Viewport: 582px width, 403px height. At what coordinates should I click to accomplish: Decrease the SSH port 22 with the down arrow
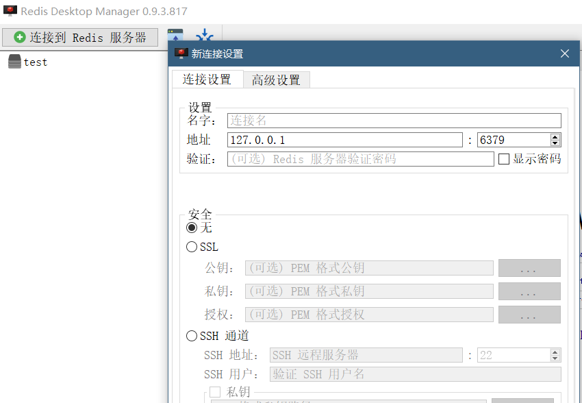[x=555, y=358]
